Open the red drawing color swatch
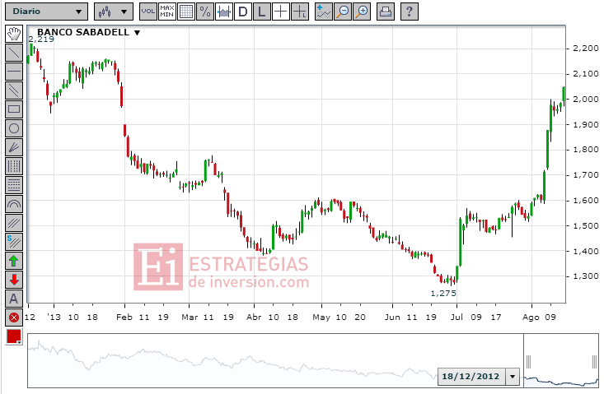 pyautogui.click(x=14, y=336)
